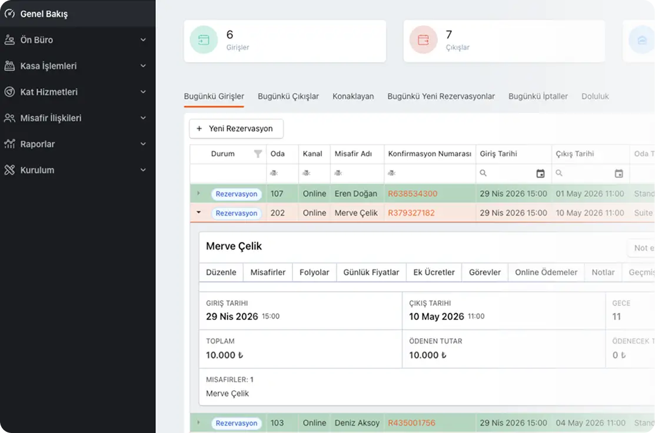Expand the Misafir İlişkileri chevron
This screenshot has width=655, height=433.
[143, 118]
